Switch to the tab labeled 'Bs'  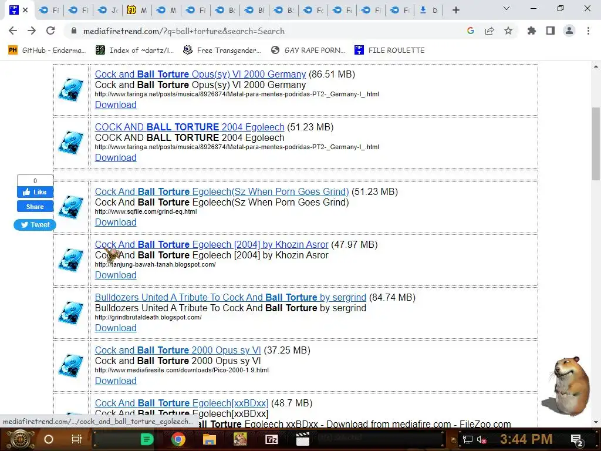click(x=284, y=11)
